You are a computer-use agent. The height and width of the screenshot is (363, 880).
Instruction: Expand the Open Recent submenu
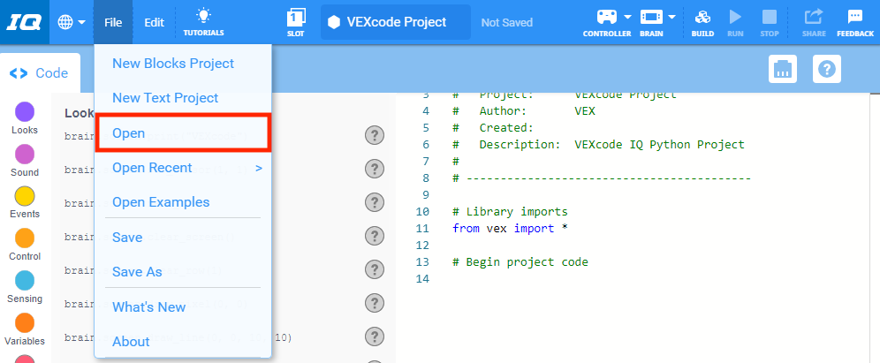point(183,168)
